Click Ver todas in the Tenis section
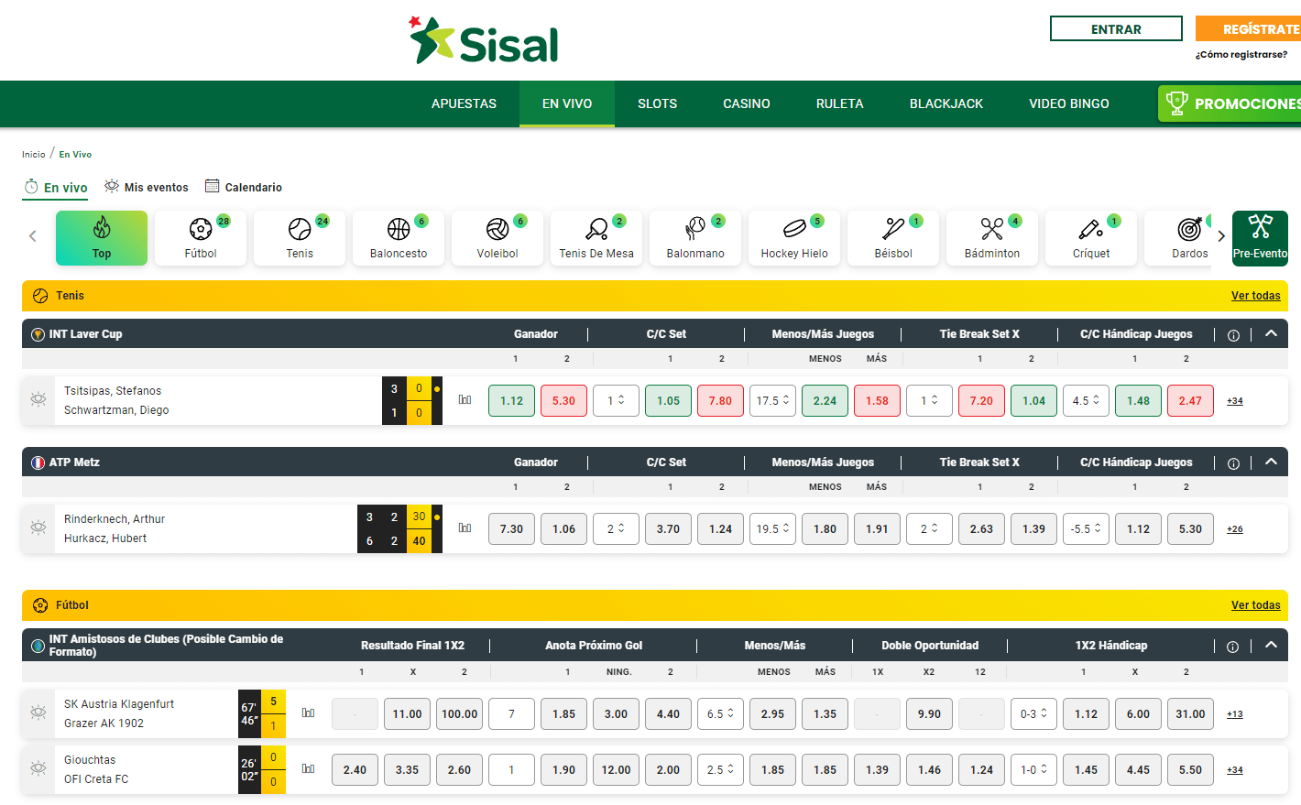Screen dimensions: 1301x805 1255,295
